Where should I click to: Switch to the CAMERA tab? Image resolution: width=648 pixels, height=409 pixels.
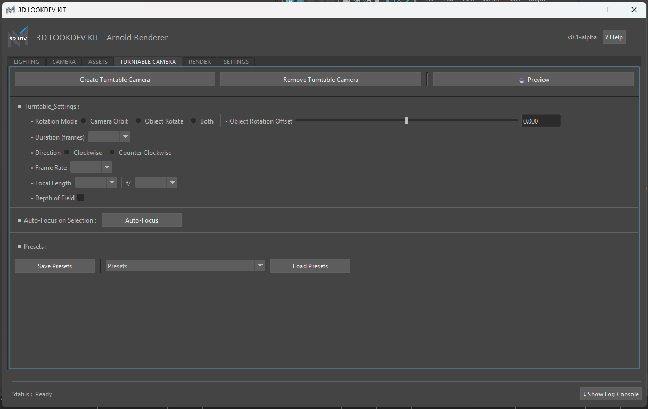pos(64,62)
